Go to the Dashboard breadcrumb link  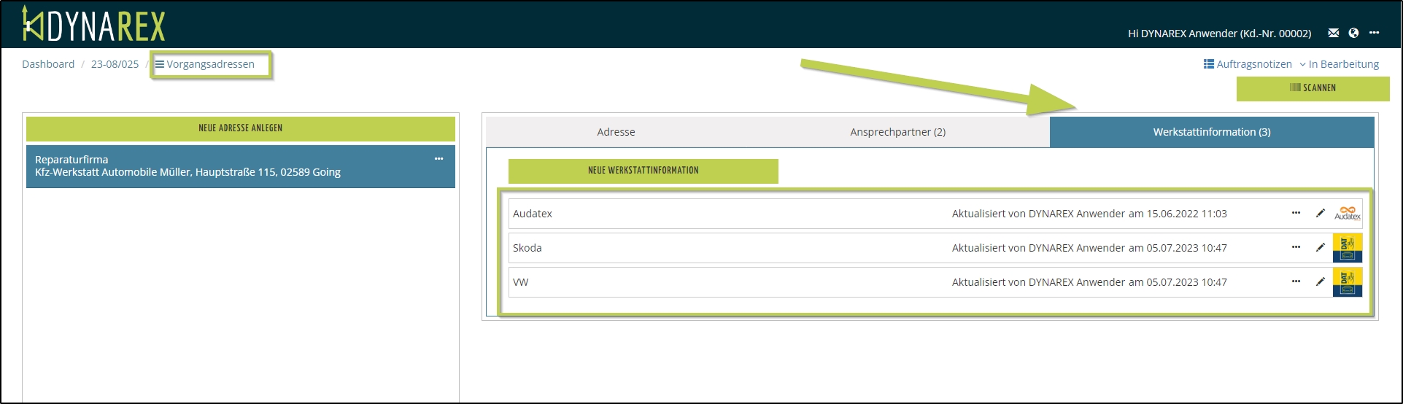click(48, 64)
